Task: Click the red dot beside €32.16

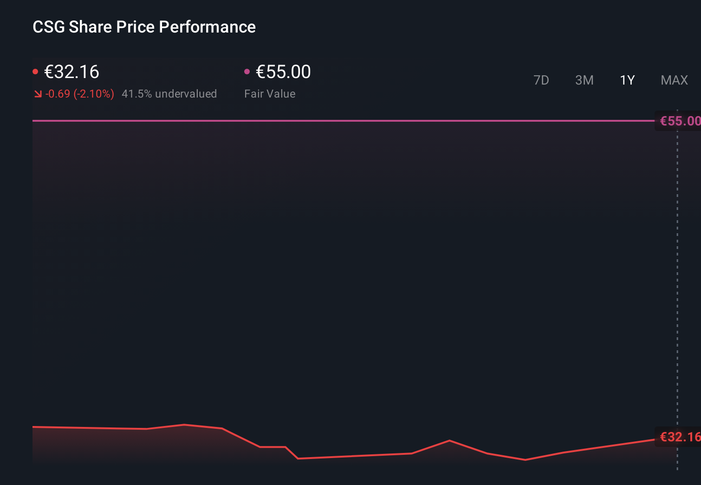Action: 35,72
